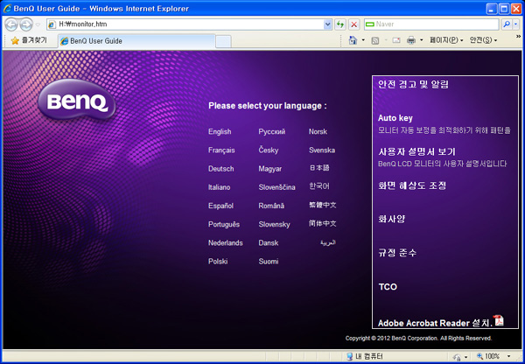Click the Naver search box
This screenshot has height=364, width=525.
pos(431,24)
